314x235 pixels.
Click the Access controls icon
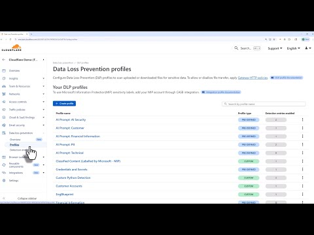coord(4,102)
